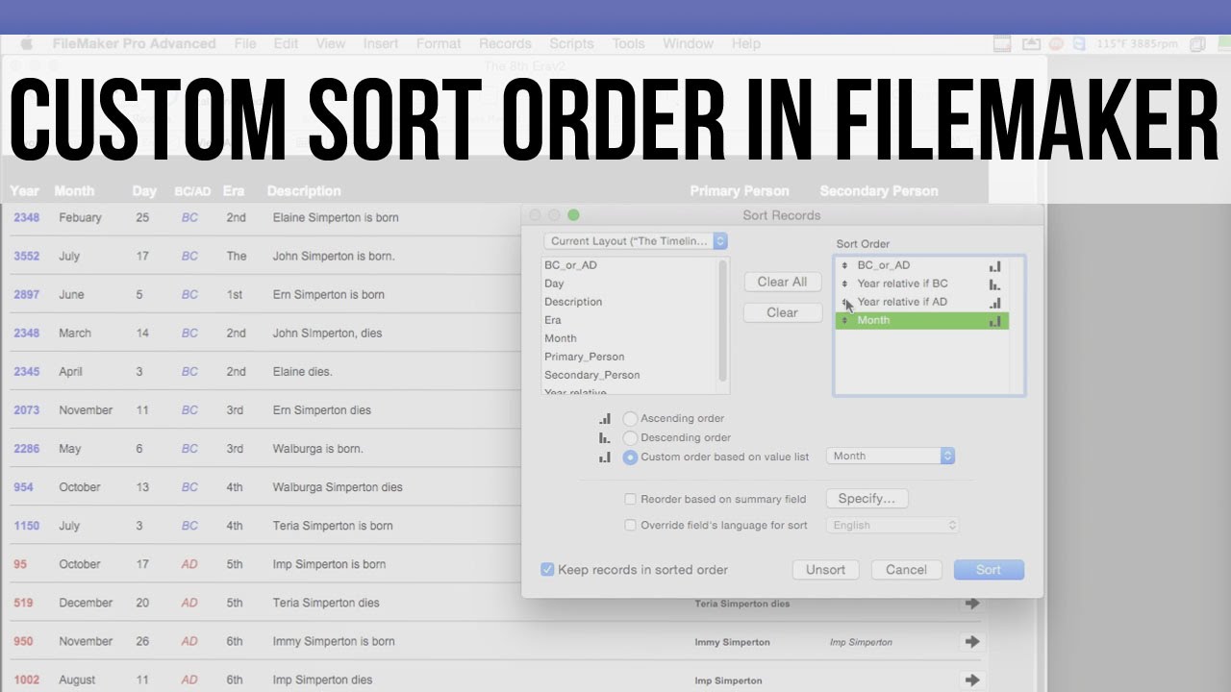This screenshot has width=1231, height=692.
Task: Click the Cancel button
Action: (x=906, y=570)
